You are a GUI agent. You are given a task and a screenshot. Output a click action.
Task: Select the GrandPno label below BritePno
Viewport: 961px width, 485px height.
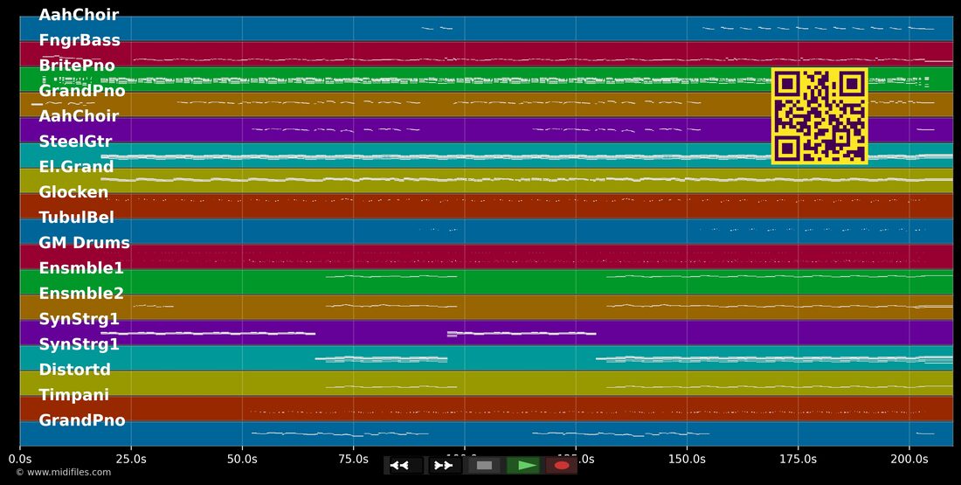pos(82,91)
